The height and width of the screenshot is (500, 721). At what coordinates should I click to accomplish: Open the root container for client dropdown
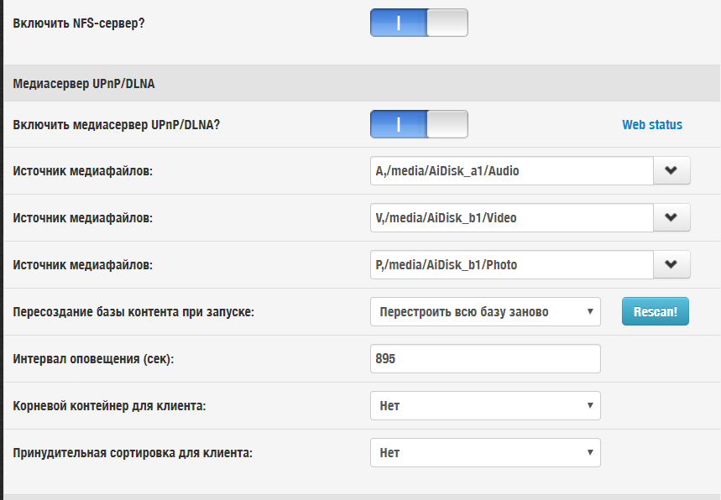[485, 405]
